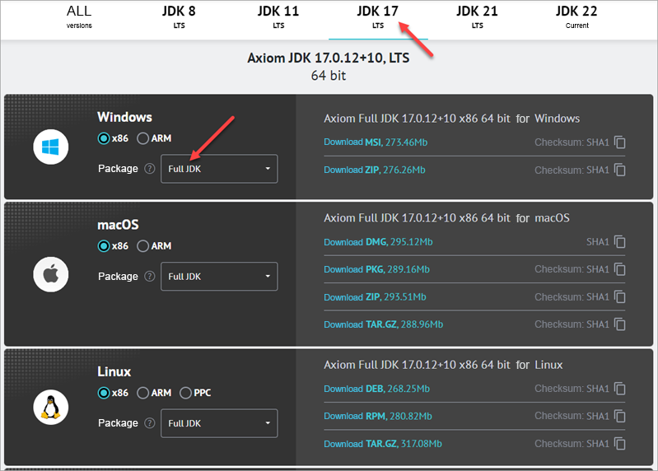658x471 pixels.
Task: Copy SHA1 checksum for macOS DMG
Action: (619, 242)
